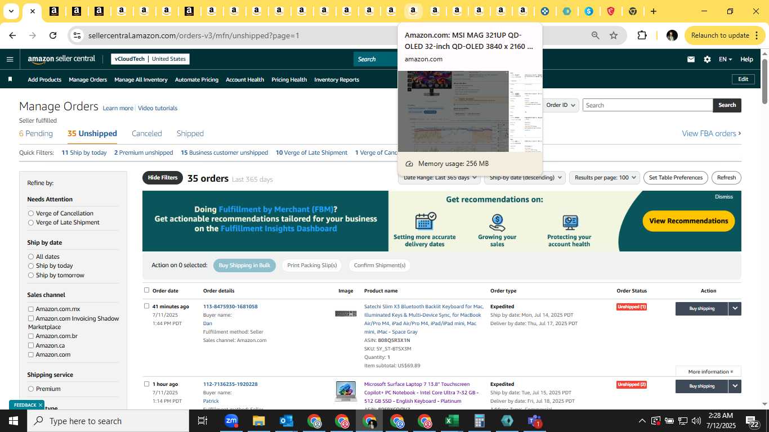Close the FEEDBACK tab with X

(x=41, y=405)
